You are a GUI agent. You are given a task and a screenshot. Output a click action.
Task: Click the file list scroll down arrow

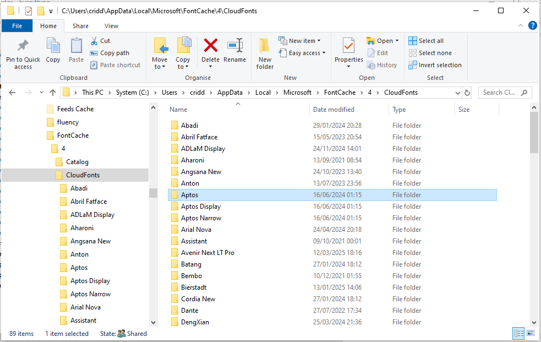(x=534, y=323)
